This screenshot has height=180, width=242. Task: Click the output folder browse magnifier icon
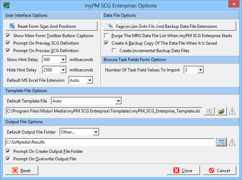[221, 142]
